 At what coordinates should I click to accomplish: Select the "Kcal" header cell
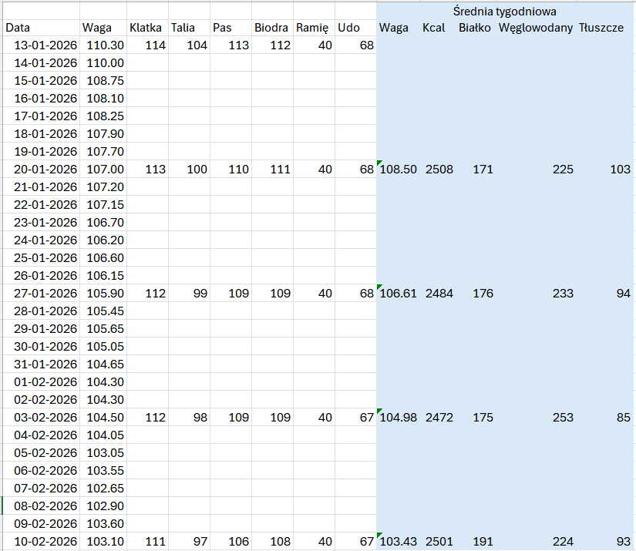(433, 29)
